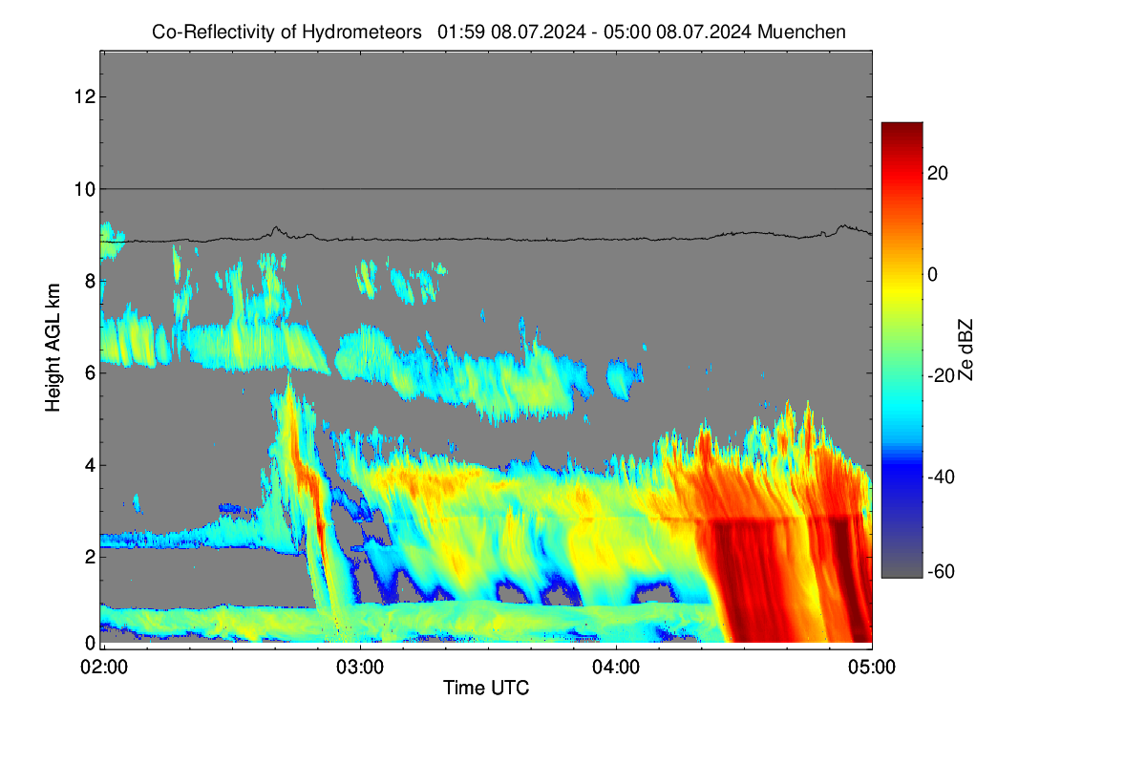The width and height of the screenshot is (1146, 764).
Task: Click the height tick label '10'
Action: [x=83, y=189]
